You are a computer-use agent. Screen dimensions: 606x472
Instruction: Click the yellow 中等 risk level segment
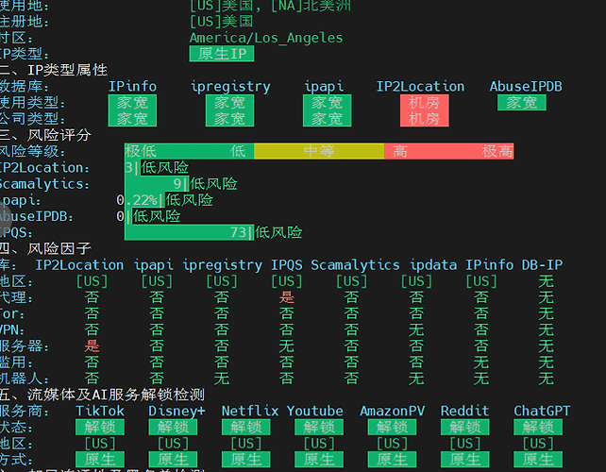[x=319, y=151]
